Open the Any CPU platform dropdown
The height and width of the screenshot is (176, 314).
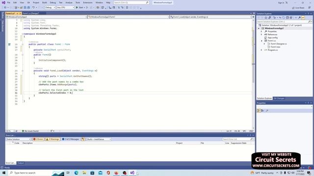(65, 8)
